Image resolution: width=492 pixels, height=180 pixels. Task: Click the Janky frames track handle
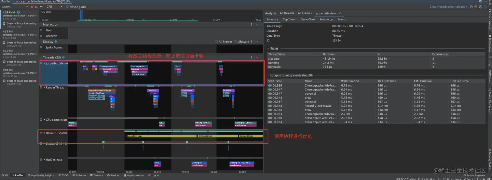[x=41, y=47]
